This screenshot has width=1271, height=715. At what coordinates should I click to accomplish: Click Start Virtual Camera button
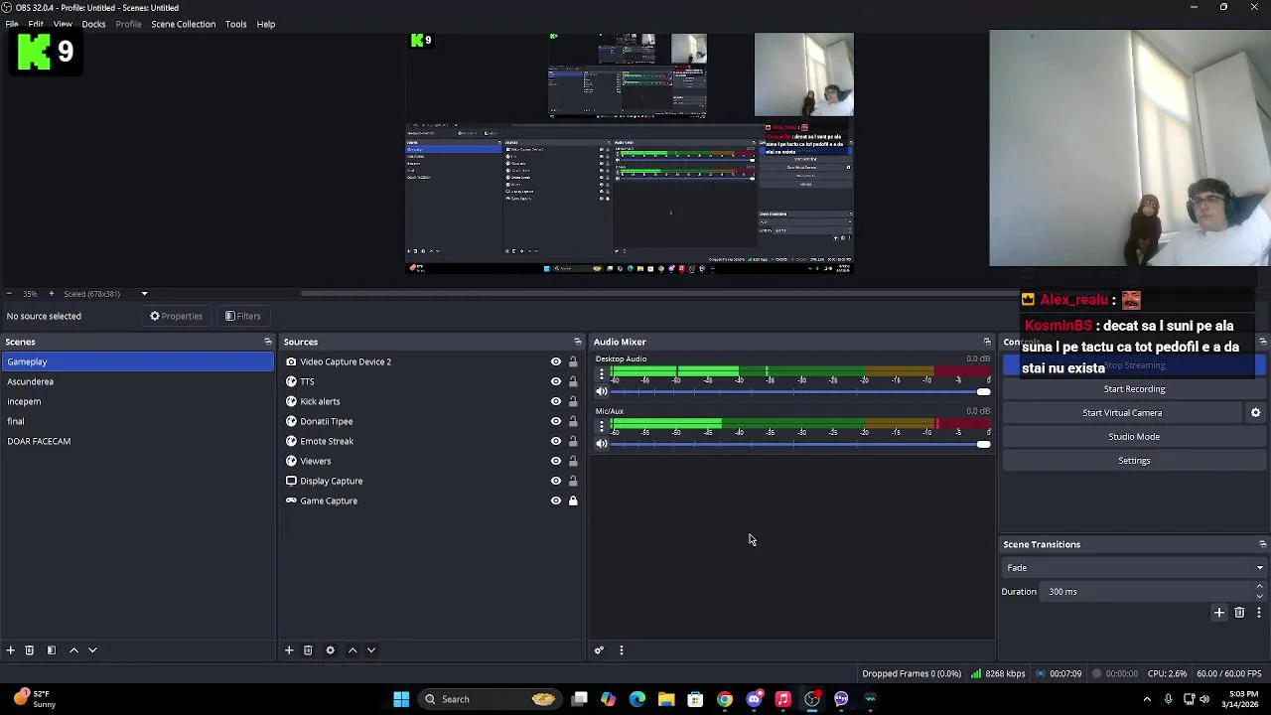pyautogui.click(x=1122, y=413)
